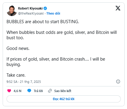Click the BUBBLES are about to start BUSTING line
Screen dimensions: 127x109
pos(43,22)
